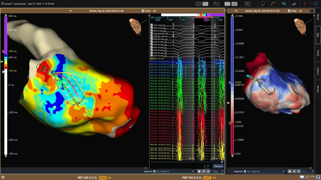
Task: Toggle the ECG aVF trace checkbox
Action: (x=152, y=39)
